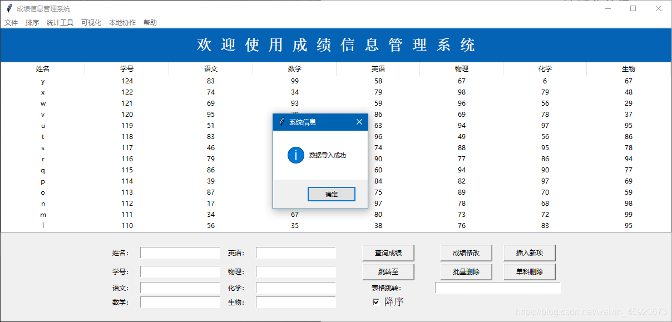Open the 帮助 menu
Image resolution: width=672 pixels, height=322 pixels.
(150, 23)
